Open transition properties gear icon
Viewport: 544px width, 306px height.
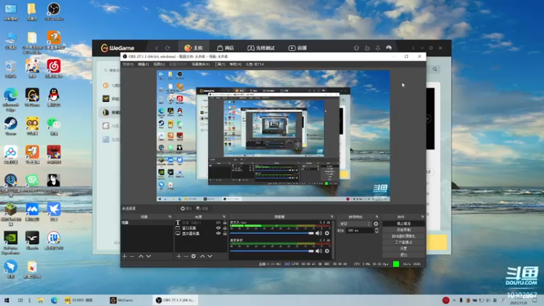(376, 224)
